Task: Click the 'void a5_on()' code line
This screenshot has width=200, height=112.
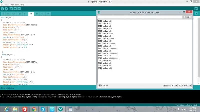Action: (x=7, y=17)
